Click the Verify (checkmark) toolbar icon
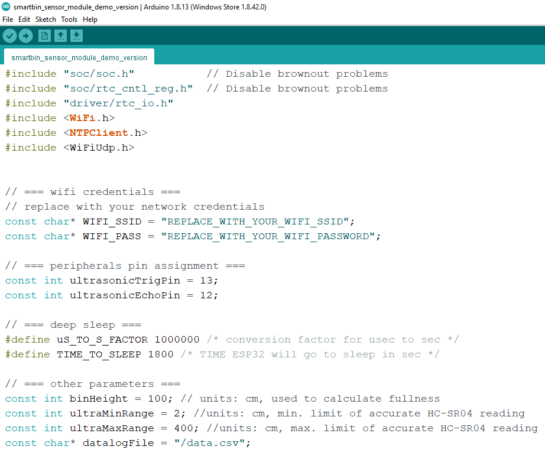 pyautogui.click(x=9, y=35)
